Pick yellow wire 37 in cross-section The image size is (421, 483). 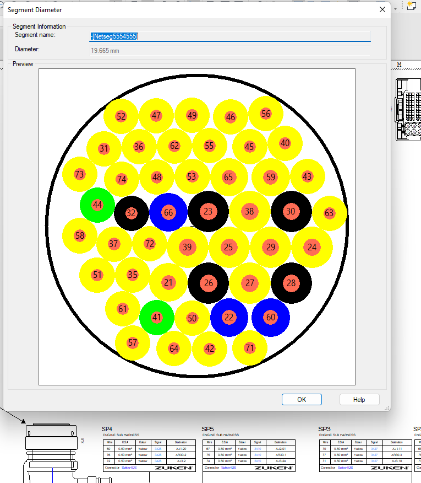(114, 244)
